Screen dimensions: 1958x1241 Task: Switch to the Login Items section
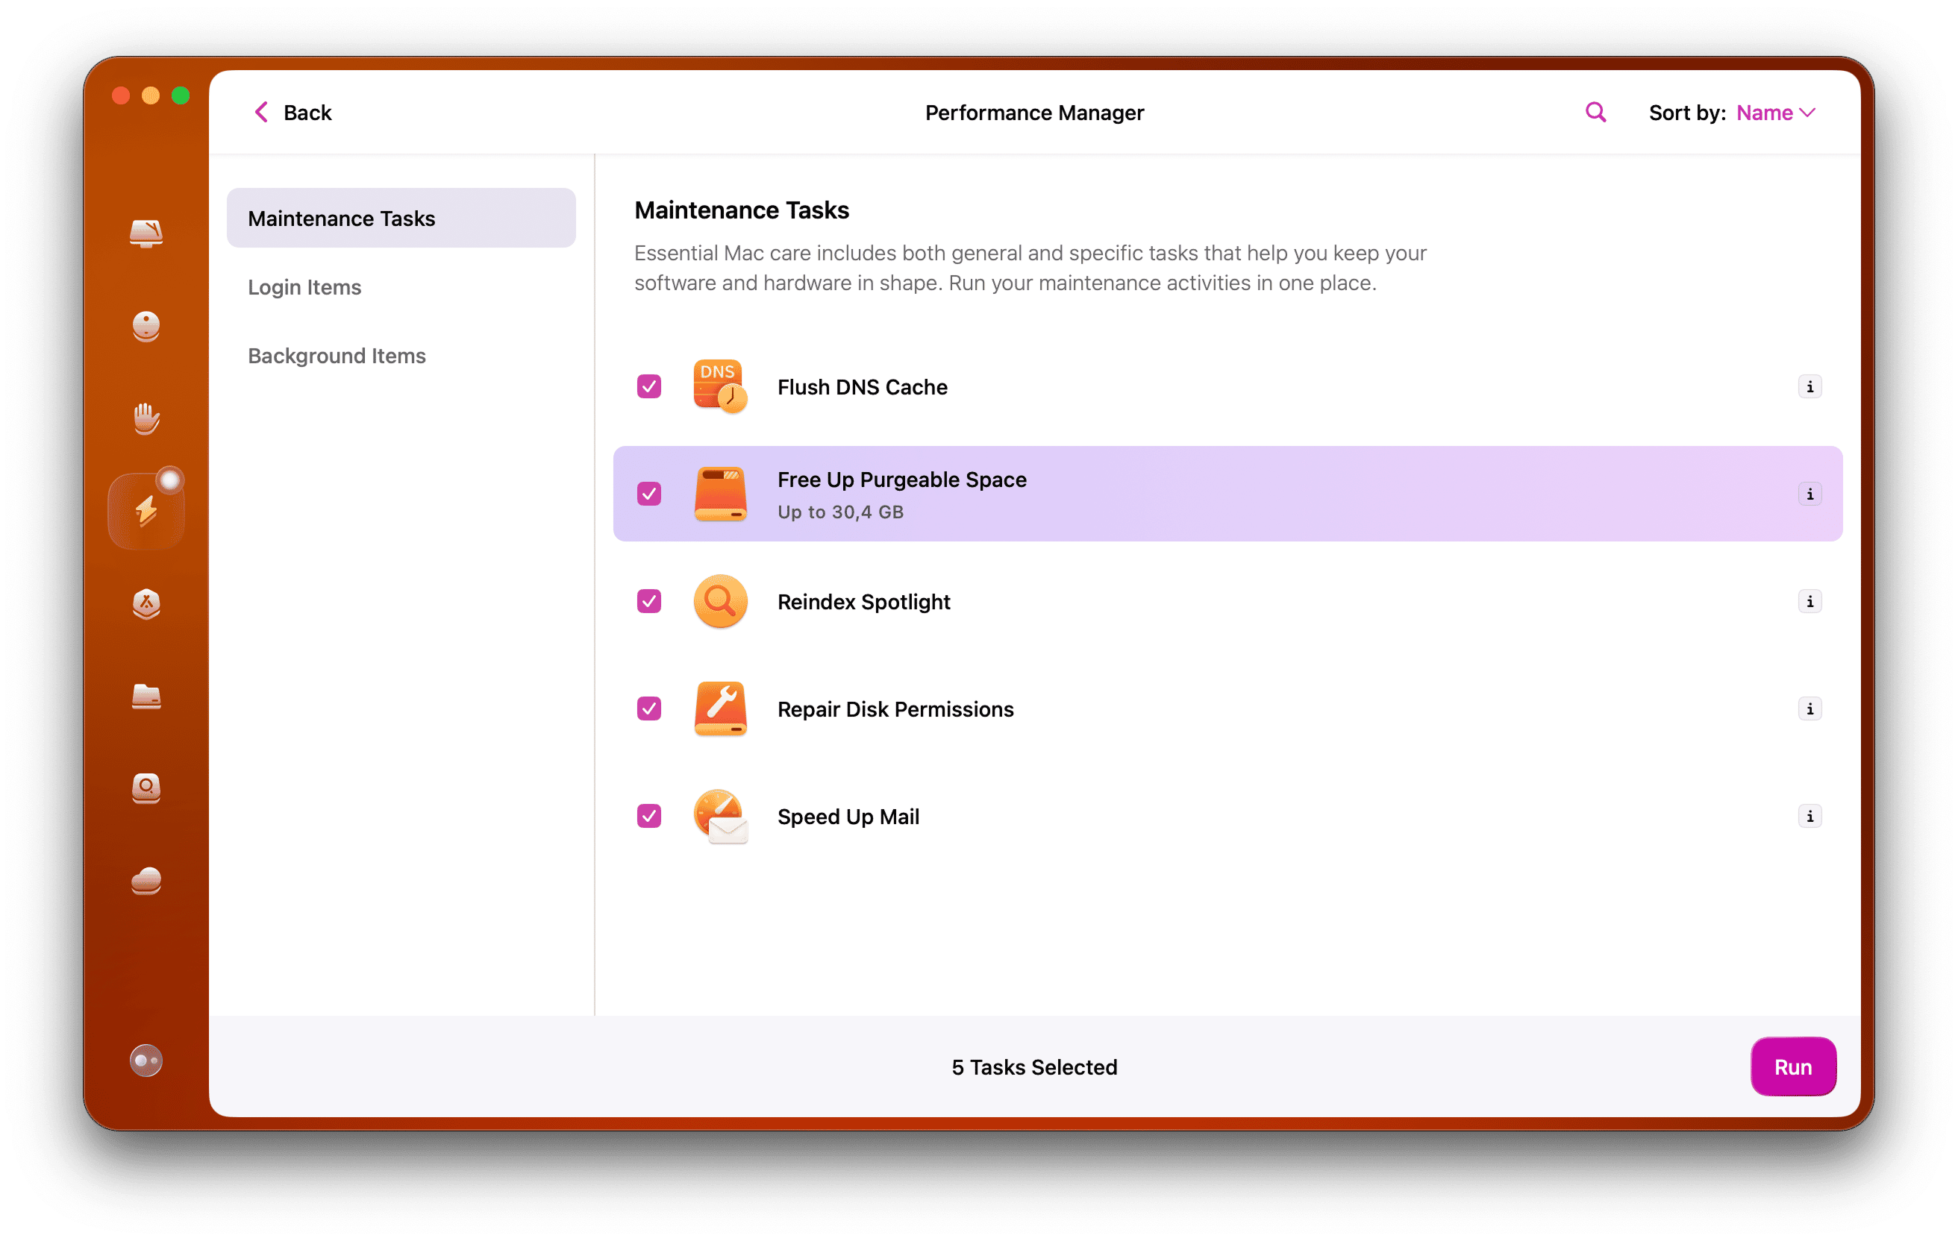304,287
